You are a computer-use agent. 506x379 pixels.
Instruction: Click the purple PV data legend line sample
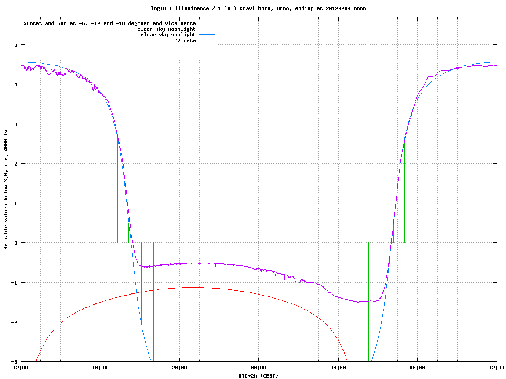click(x=207, y=40)
